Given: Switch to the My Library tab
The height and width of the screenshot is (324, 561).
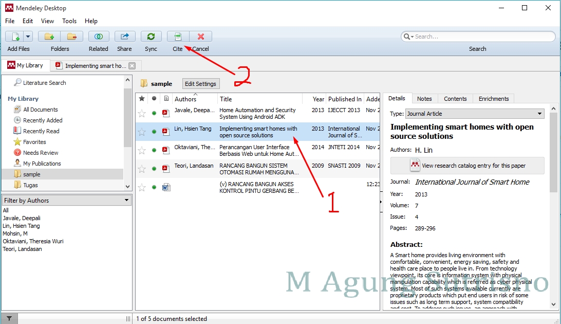Looking at the screenshot, I should (25, 65).
